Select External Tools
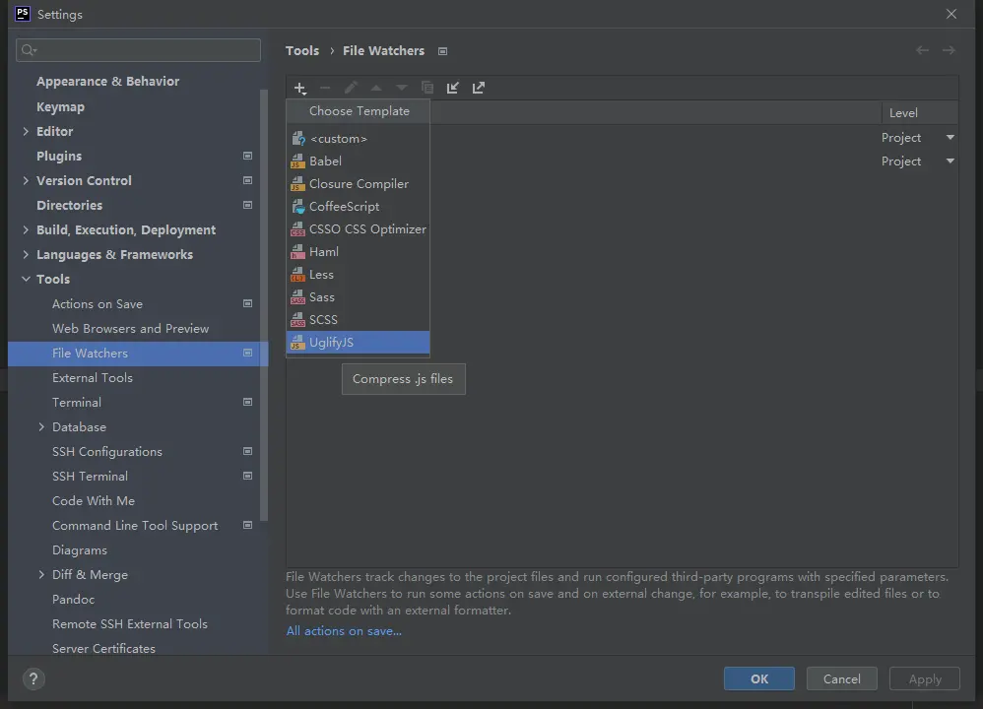Screen dimensions: 983x709 pyautogui.click(x=93, y=378)
